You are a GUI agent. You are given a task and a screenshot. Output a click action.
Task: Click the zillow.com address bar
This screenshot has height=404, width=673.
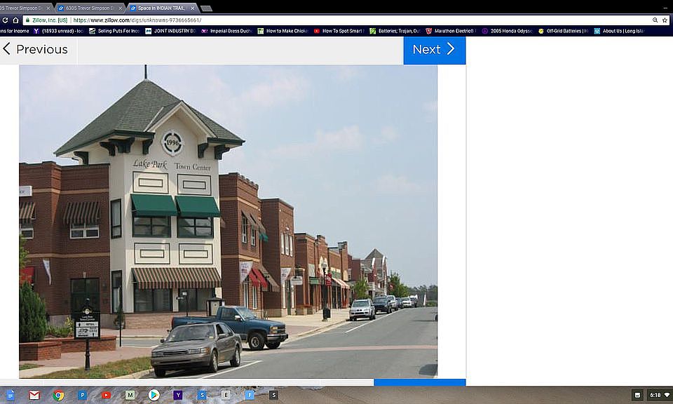click(280, 20)
